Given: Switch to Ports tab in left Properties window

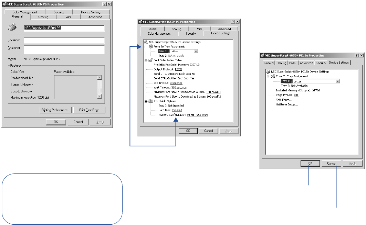Looking at the screenshot, I should pos(68,17).
